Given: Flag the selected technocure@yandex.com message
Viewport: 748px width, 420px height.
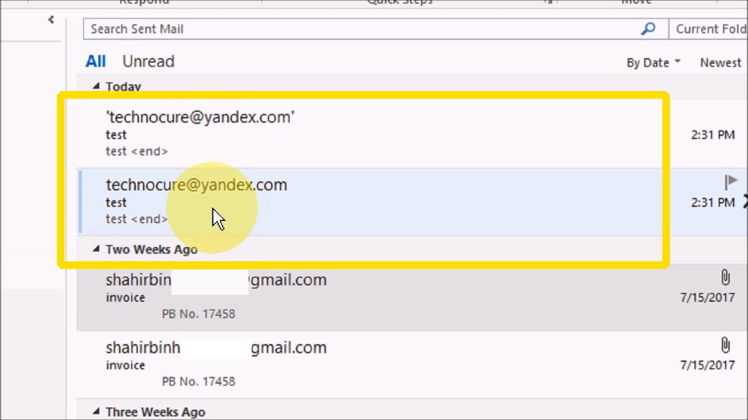Looking at the screenshot, I should pyautogui.click(x=730, y=183).
